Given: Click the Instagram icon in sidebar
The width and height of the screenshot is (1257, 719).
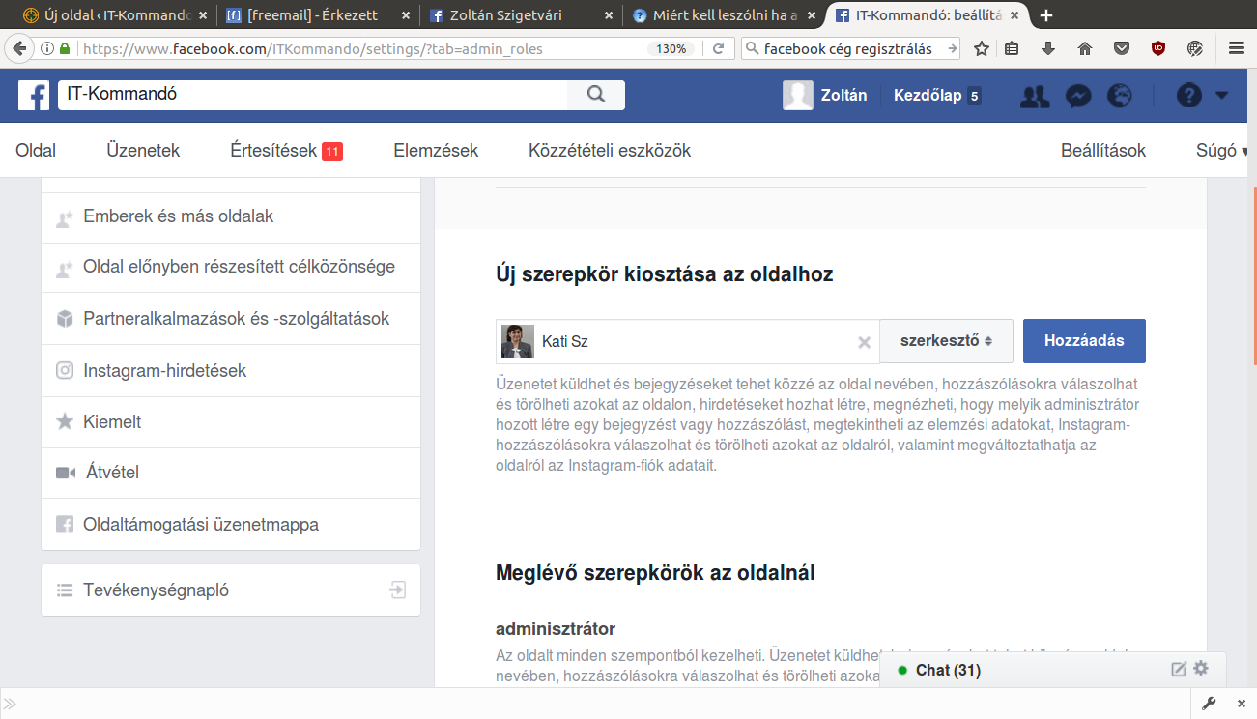Looking at the screenshot, I should pos(65,370).
